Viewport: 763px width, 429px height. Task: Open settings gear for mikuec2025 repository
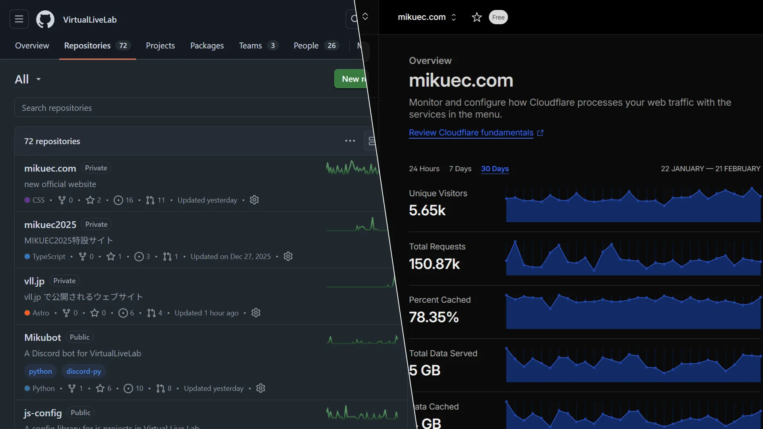tap(288, 256)
